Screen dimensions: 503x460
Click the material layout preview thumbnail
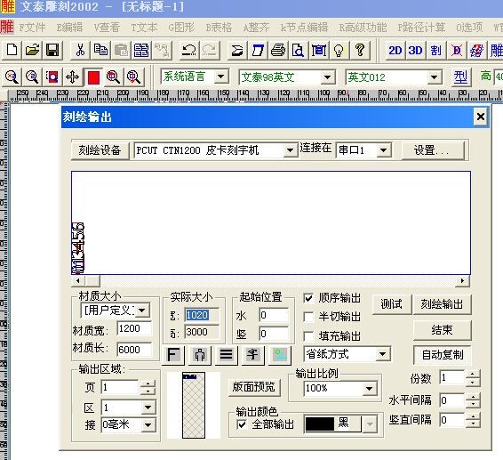coord(194,406)
